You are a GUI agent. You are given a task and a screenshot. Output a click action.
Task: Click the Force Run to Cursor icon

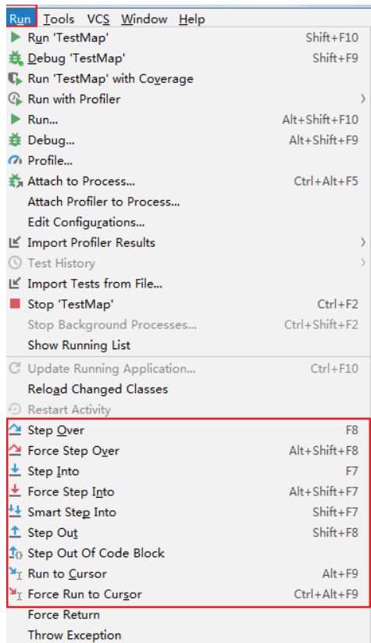click(15, 593)
